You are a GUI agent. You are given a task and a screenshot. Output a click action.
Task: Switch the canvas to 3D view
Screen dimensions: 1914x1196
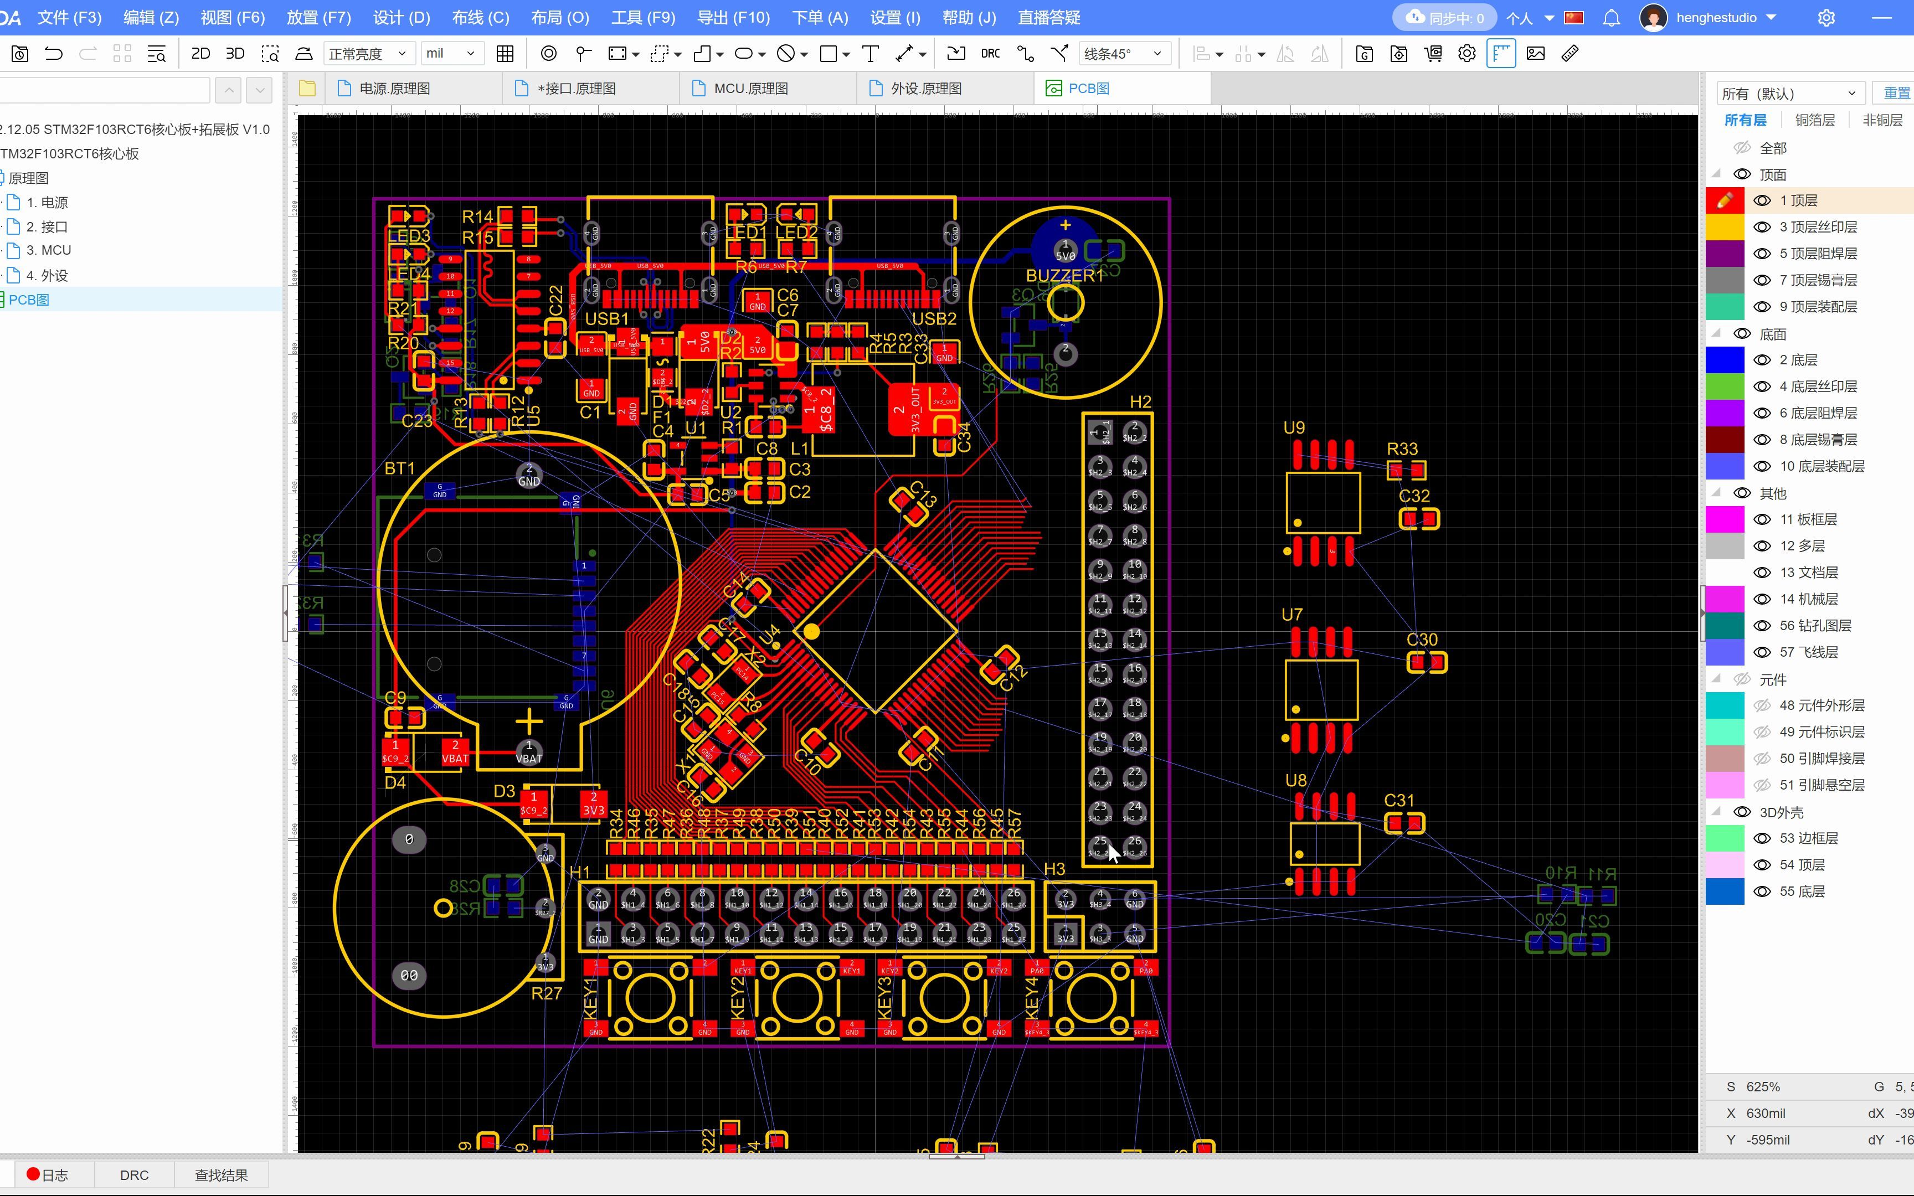click(234, 53)
